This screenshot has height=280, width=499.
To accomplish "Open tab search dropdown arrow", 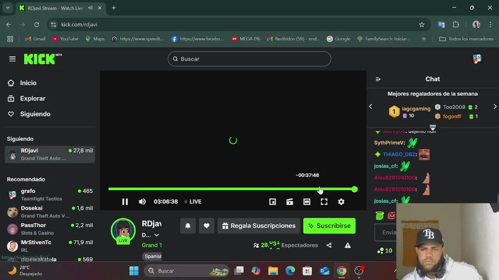I will pyautogui.click(x=7, y=8).
